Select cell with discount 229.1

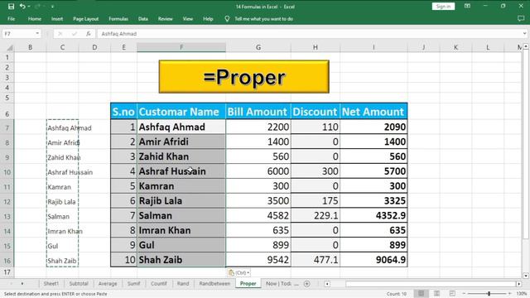point(316,215)
